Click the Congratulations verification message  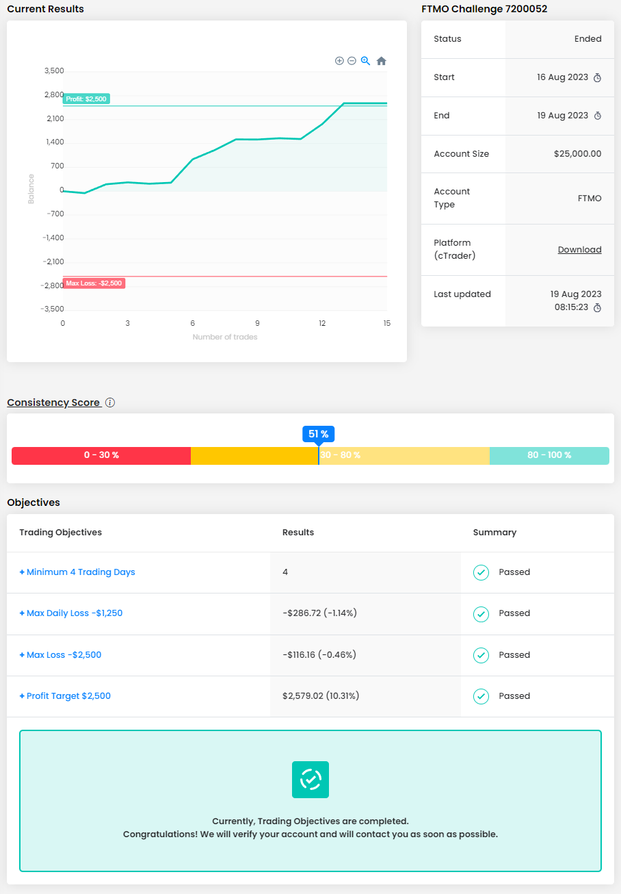click(310, 834)
